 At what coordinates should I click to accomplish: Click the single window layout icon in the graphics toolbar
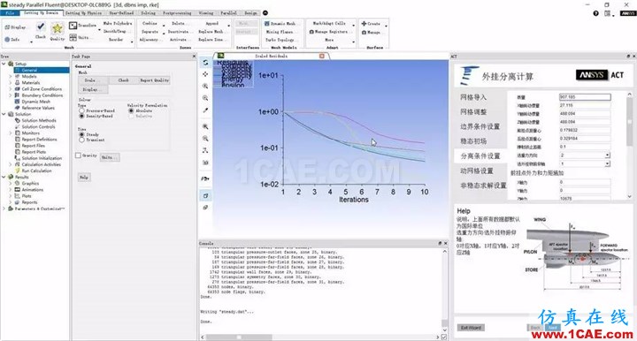click(205, 195)
